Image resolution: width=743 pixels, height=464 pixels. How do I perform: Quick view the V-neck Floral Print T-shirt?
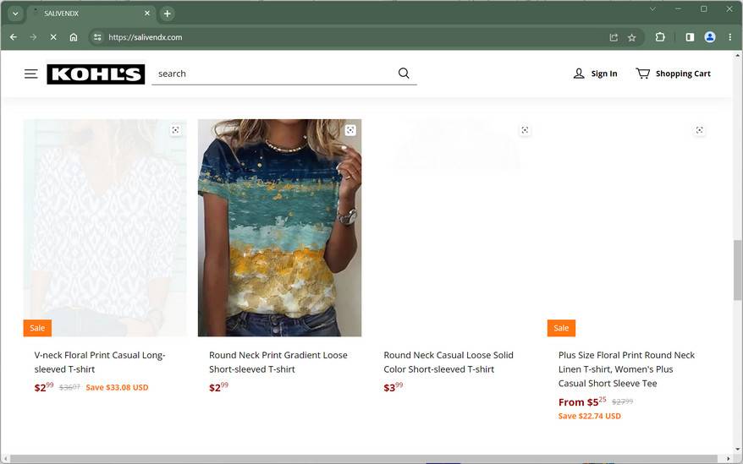175,130
